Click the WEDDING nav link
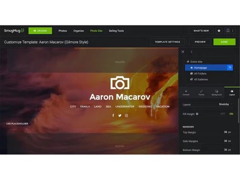Image resolution: width=240 pixels, height=180 pixels. (145, 107)
